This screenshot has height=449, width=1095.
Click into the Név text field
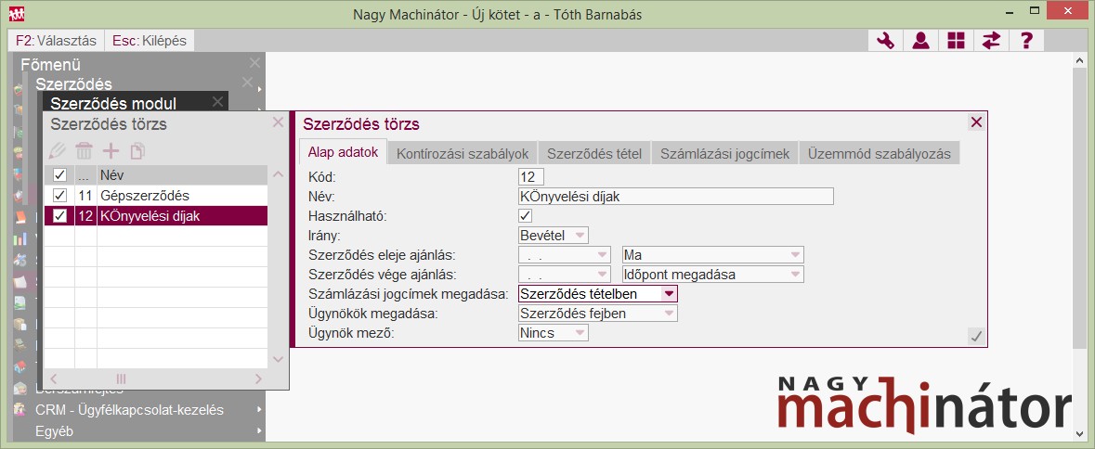tap(675, 196)
